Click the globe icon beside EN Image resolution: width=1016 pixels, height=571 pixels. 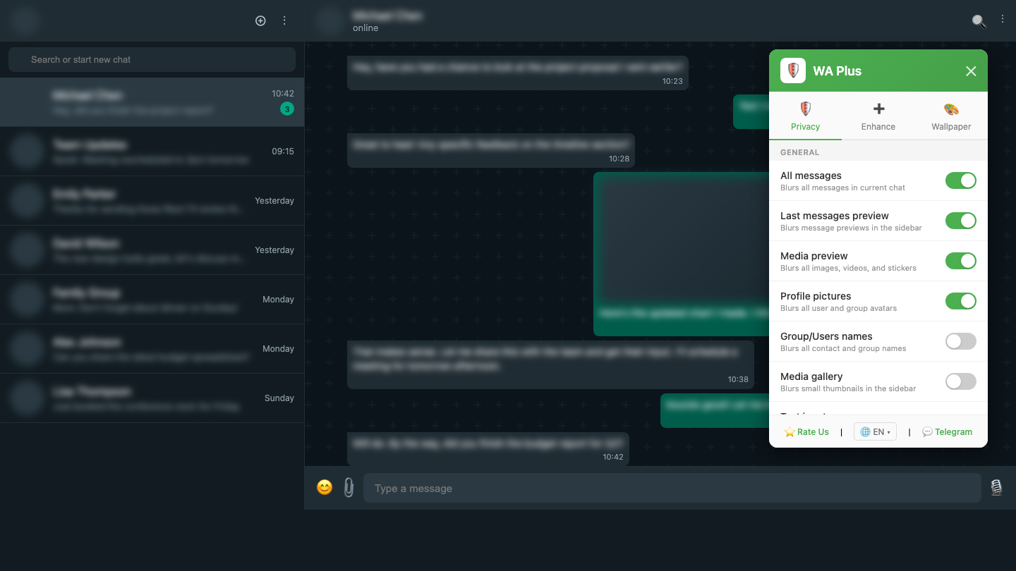(x=866, y=431)
